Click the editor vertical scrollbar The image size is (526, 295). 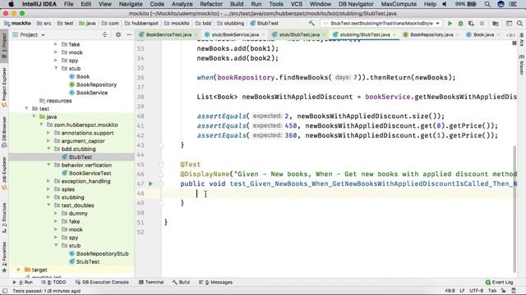(x=514, y=209)
